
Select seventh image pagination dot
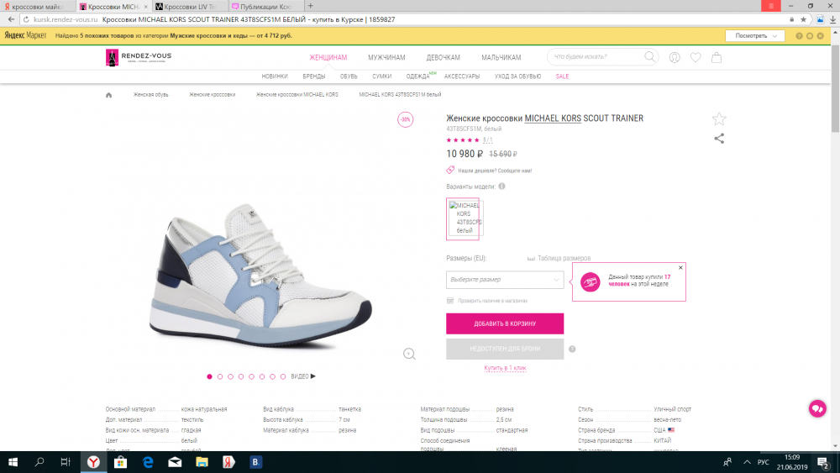273,376
